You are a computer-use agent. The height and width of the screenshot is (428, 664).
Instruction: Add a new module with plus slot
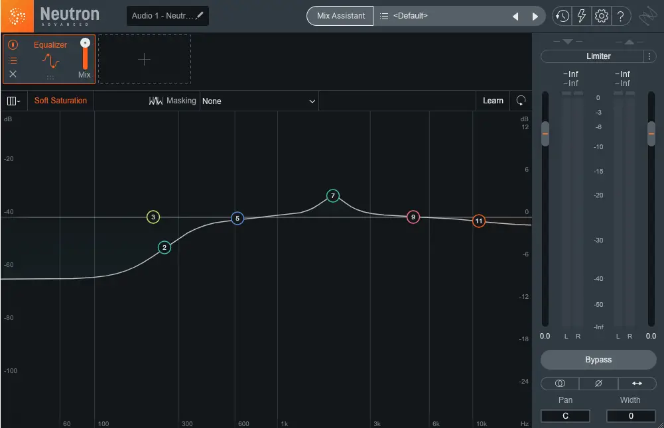point(145,59)
